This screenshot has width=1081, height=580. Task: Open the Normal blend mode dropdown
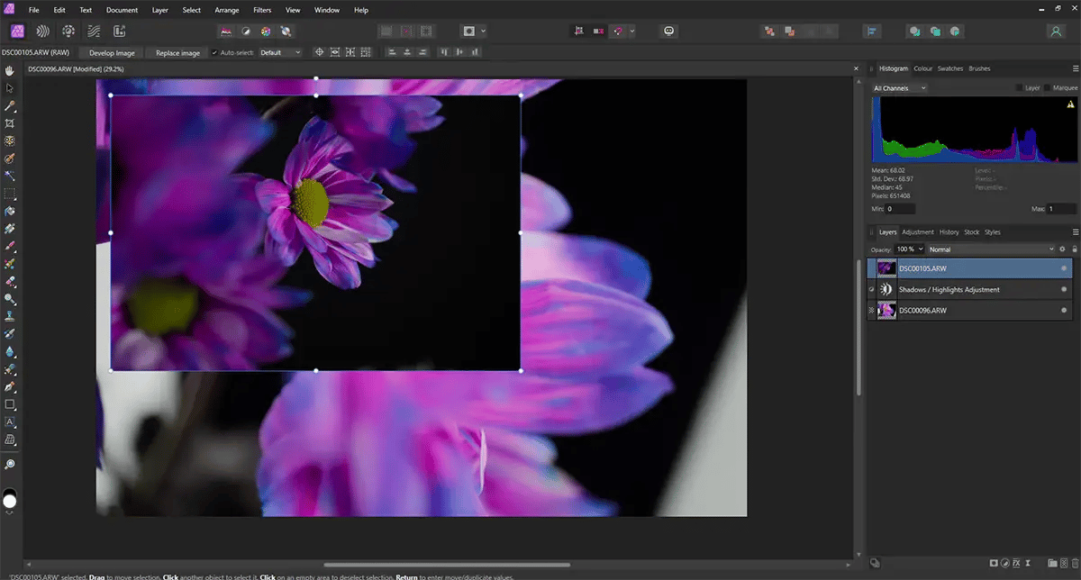click(x=991, y=249)
